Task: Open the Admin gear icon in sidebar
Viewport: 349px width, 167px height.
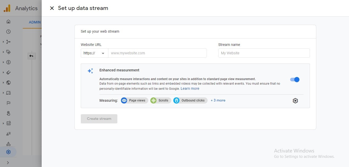Action: point(8,152)
